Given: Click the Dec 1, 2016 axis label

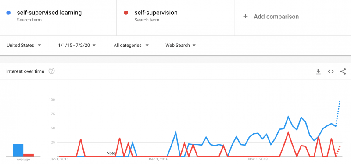Looking at the screenshot, I should [x=158, y=160].
